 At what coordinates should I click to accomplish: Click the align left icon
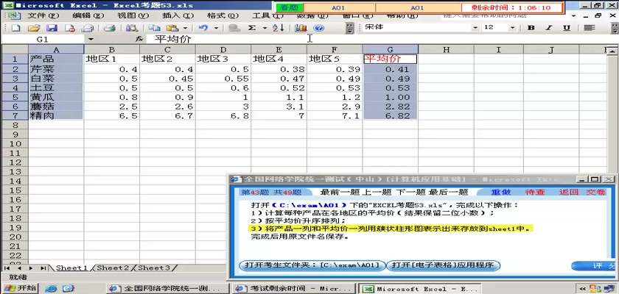[x=590, y=27]
